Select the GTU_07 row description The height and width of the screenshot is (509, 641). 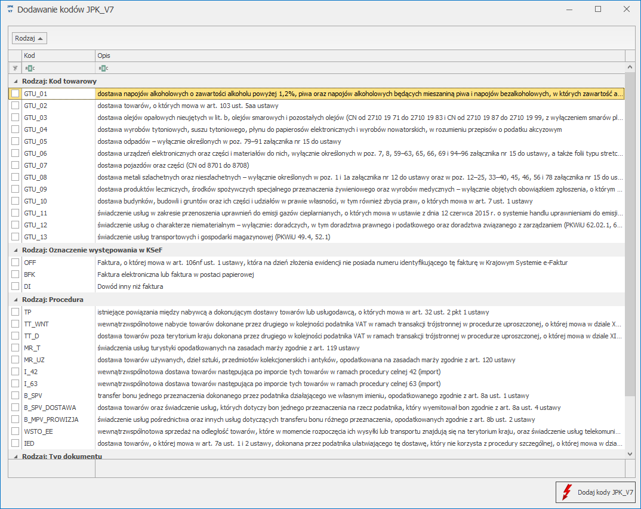pos(173,165)
